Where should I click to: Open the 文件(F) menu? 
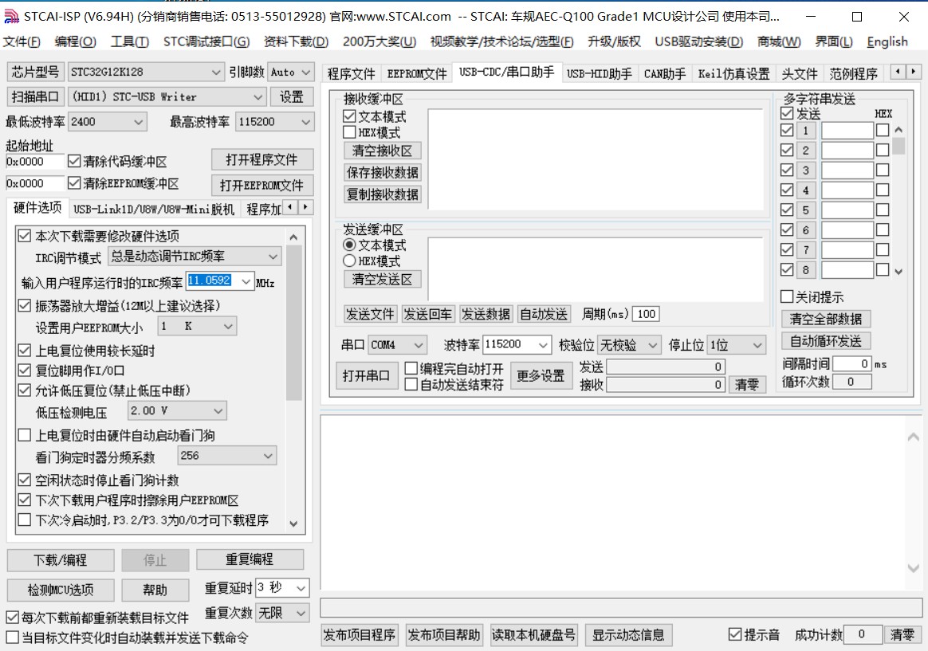click(x=22, y=41)
